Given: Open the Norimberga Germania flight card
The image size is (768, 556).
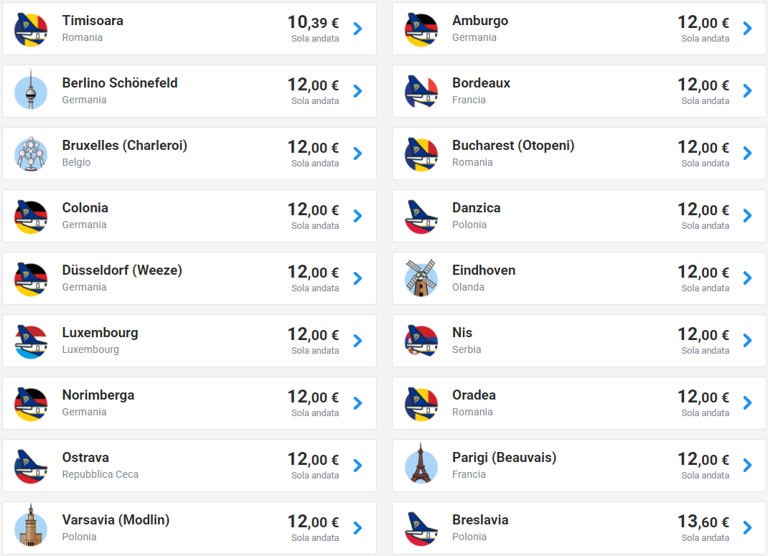Looking at the screenshot, I should click(189, 403).
